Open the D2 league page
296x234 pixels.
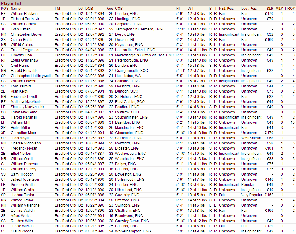(80, 13)
